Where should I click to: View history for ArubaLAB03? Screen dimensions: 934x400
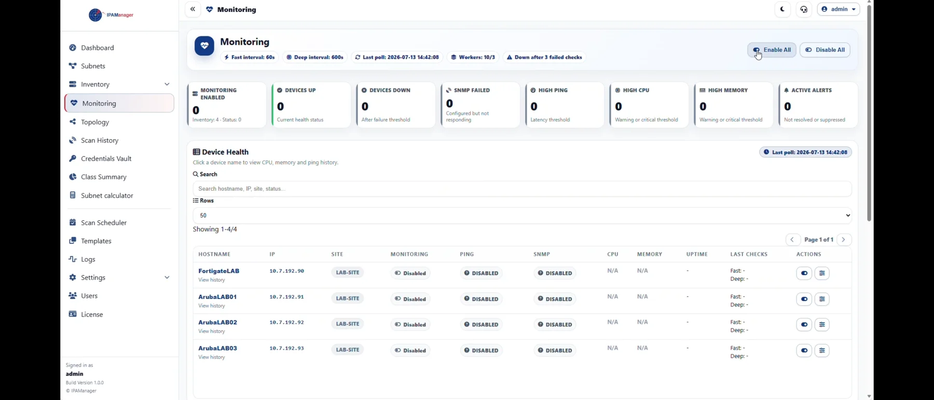click(212, 358)
